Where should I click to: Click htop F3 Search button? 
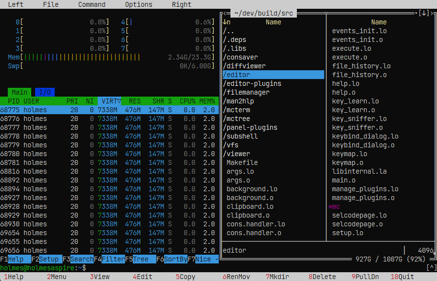78,259
